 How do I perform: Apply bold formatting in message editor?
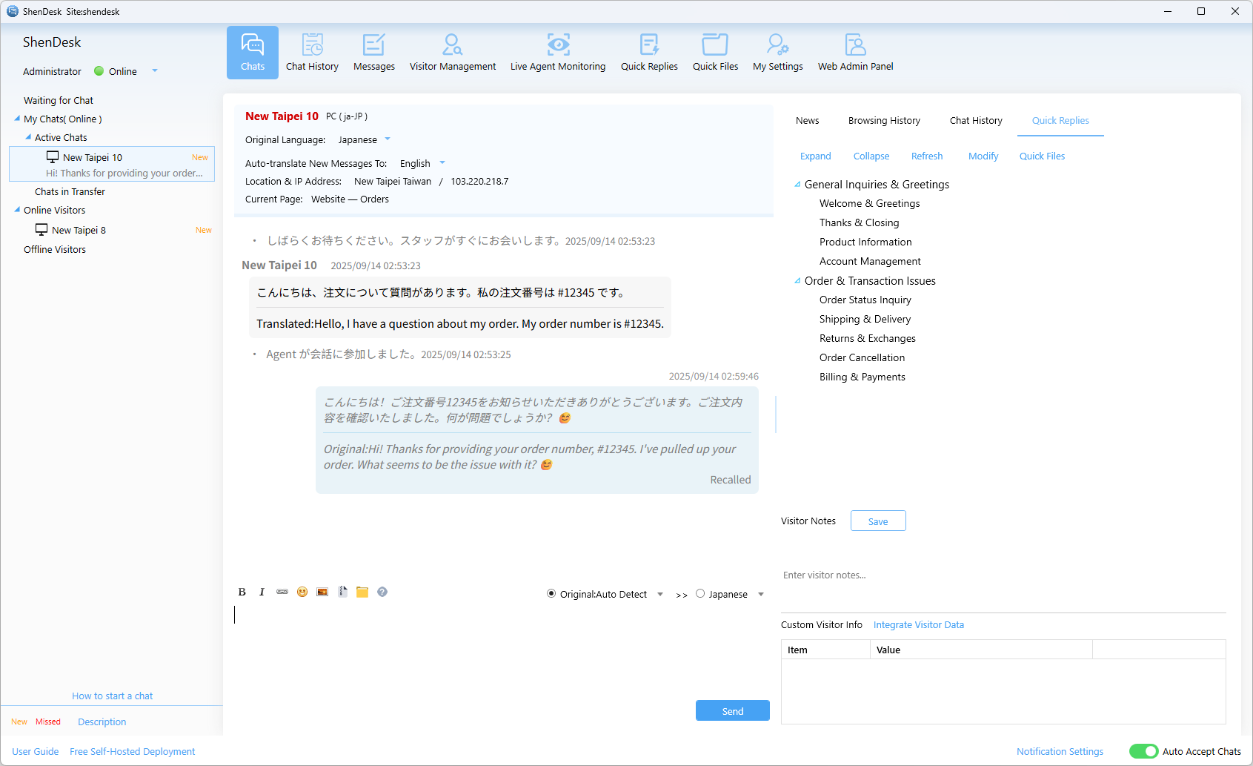(242, 592)
